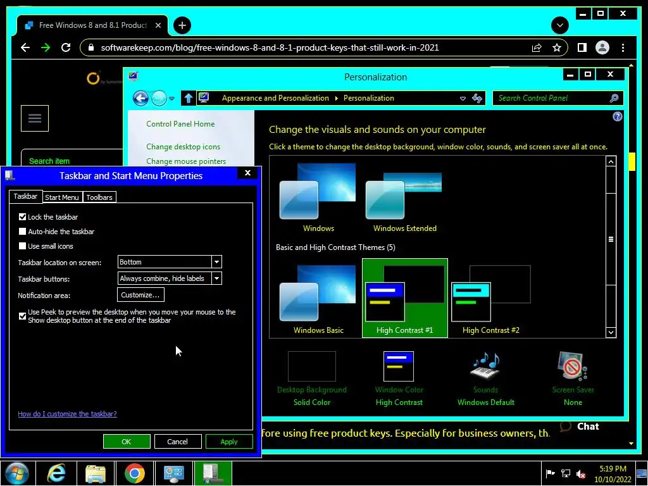Click the Control Panel up arrow
This screenshot has width=648, height=486.
click(x=189, y=98)
